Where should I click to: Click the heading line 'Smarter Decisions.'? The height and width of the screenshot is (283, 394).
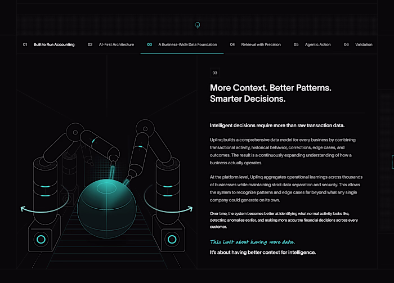point(248,98)
